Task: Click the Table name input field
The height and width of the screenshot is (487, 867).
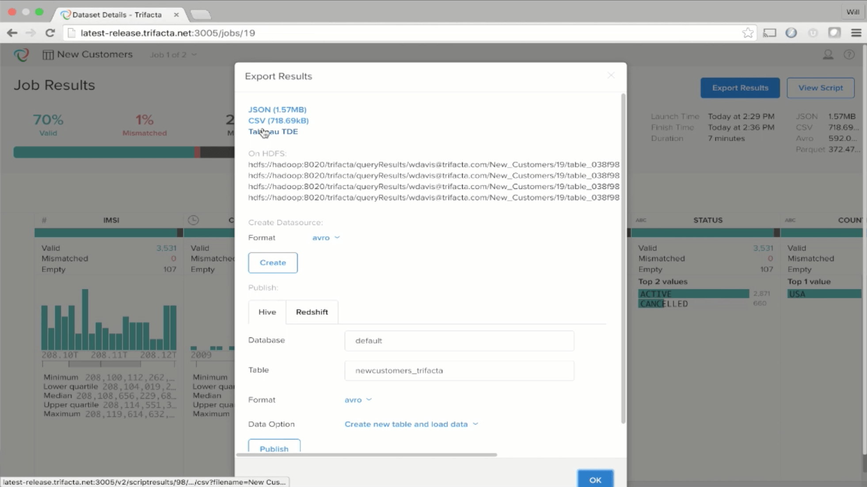Action: [459, 370]
